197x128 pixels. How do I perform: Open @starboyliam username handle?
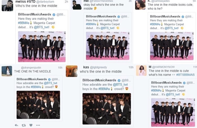45,2
